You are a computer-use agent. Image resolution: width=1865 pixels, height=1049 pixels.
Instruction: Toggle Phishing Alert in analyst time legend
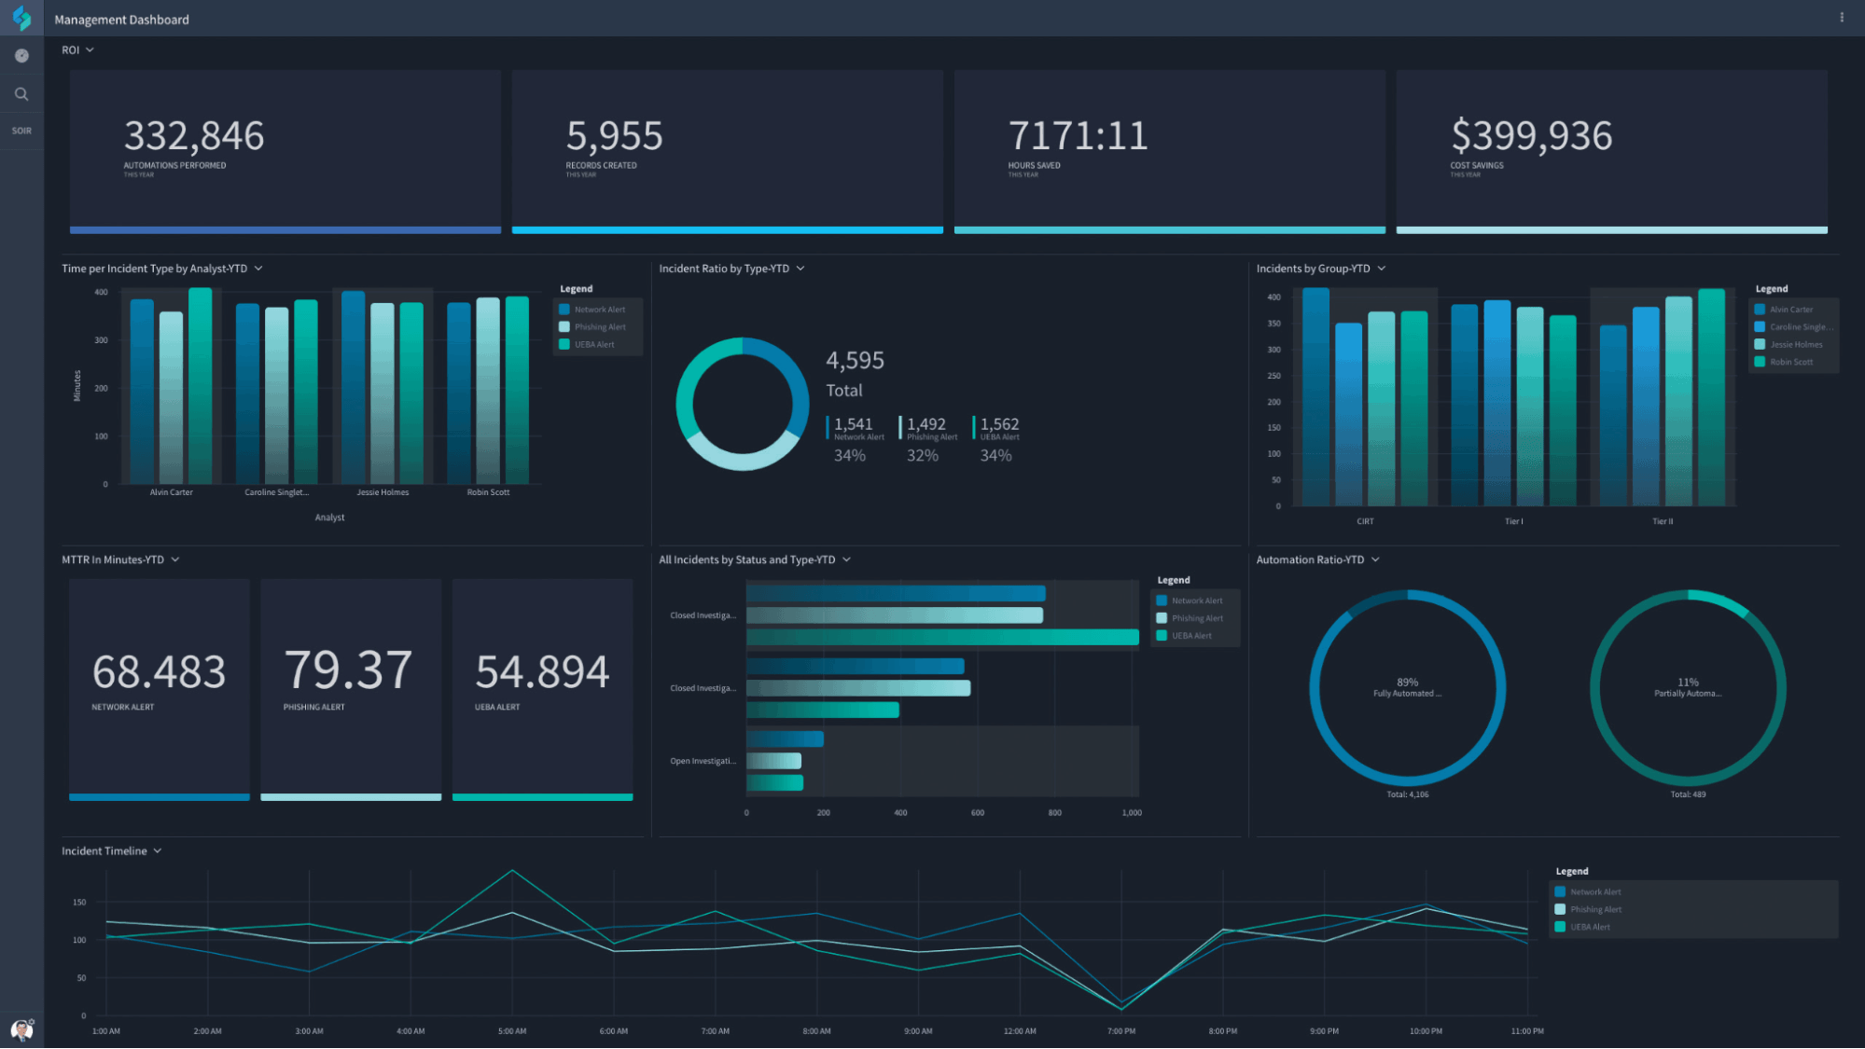click(599, 327)
